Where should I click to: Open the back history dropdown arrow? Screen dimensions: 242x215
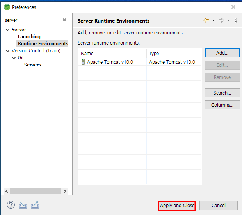pos(214,20)
